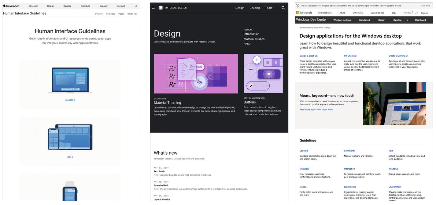Open the Commands guideline link
The width and height of the screenshot is (436, 205).
(350, 151)
